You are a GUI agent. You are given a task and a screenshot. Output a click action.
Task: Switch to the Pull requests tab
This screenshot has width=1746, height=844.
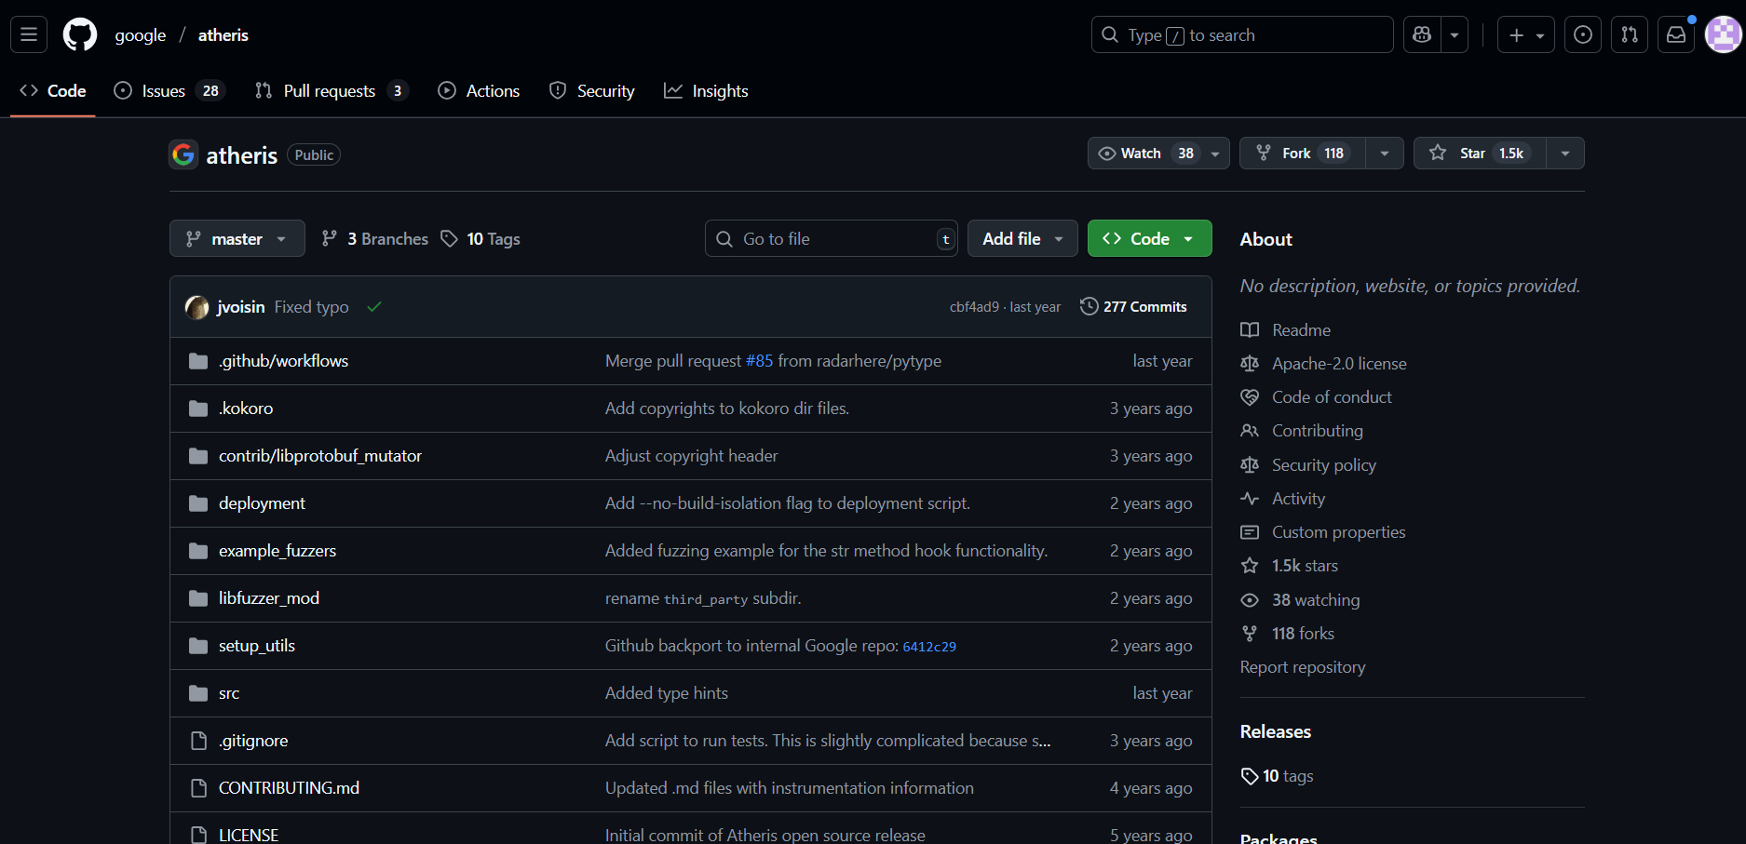click(332, 90)
